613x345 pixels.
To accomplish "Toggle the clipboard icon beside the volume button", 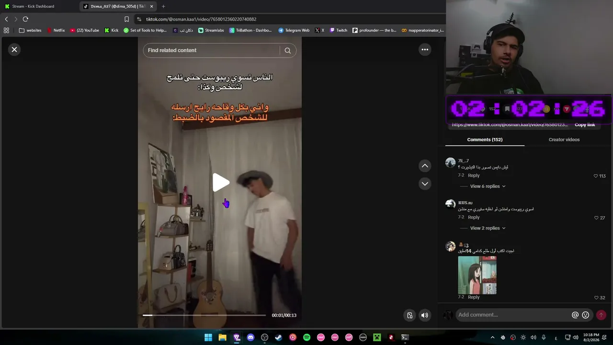I will click(409, 315).
